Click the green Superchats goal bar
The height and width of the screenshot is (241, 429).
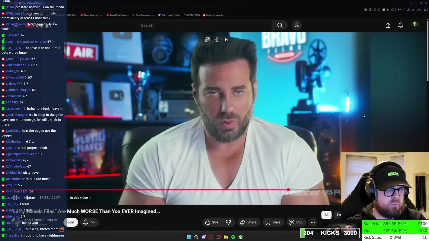pyautogui.click(x=395, y=224)
